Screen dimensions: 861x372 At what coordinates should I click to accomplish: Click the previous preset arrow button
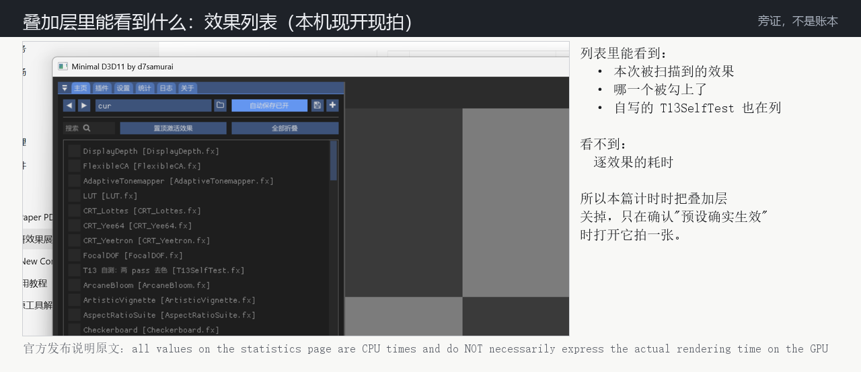coord(69,106)
